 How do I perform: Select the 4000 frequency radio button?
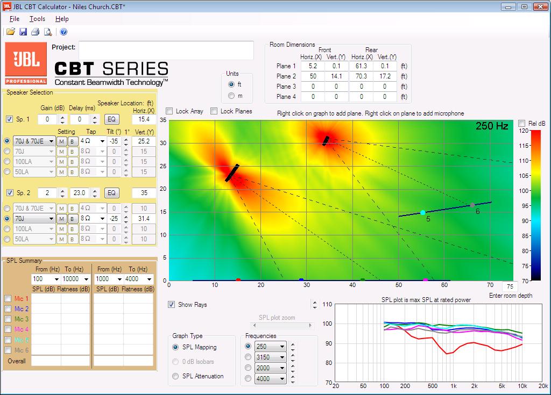pos(248,378)
